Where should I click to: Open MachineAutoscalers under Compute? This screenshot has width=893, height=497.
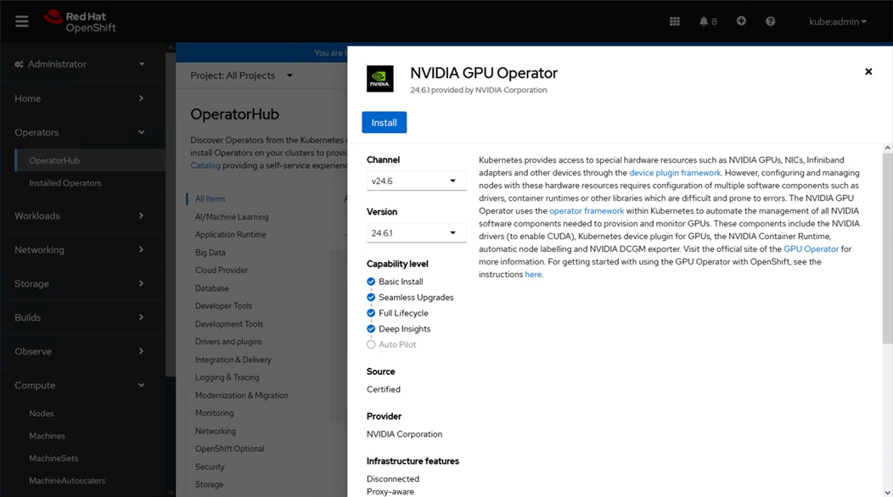coord(67,481)
